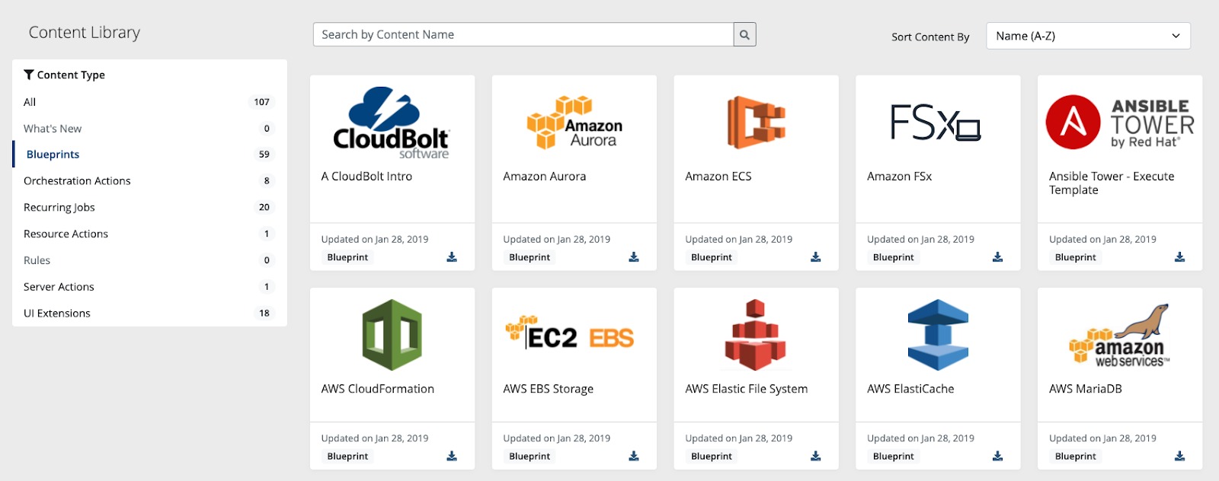Filter by UI Extensions

coord(149,313)
